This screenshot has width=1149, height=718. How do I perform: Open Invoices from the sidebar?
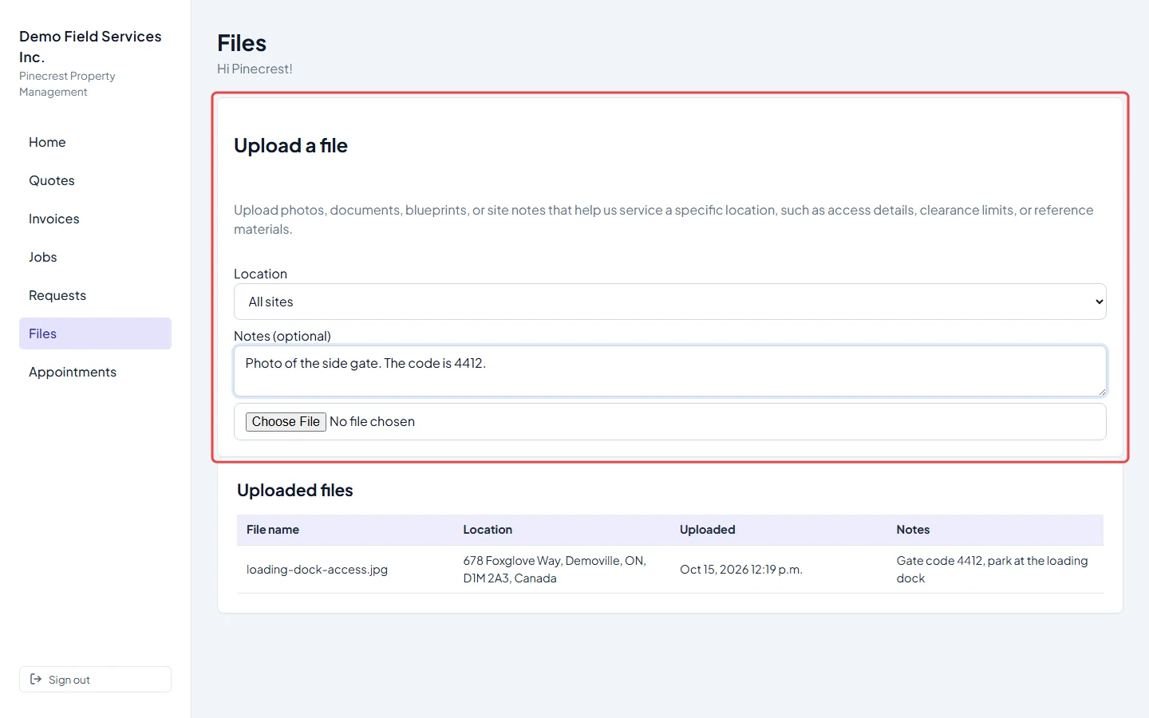click(x=95, y=219)
